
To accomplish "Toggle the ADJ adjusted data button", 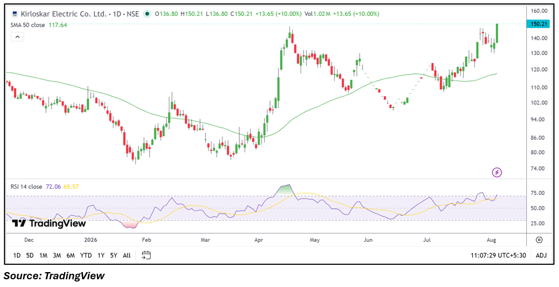I will 541,256.
